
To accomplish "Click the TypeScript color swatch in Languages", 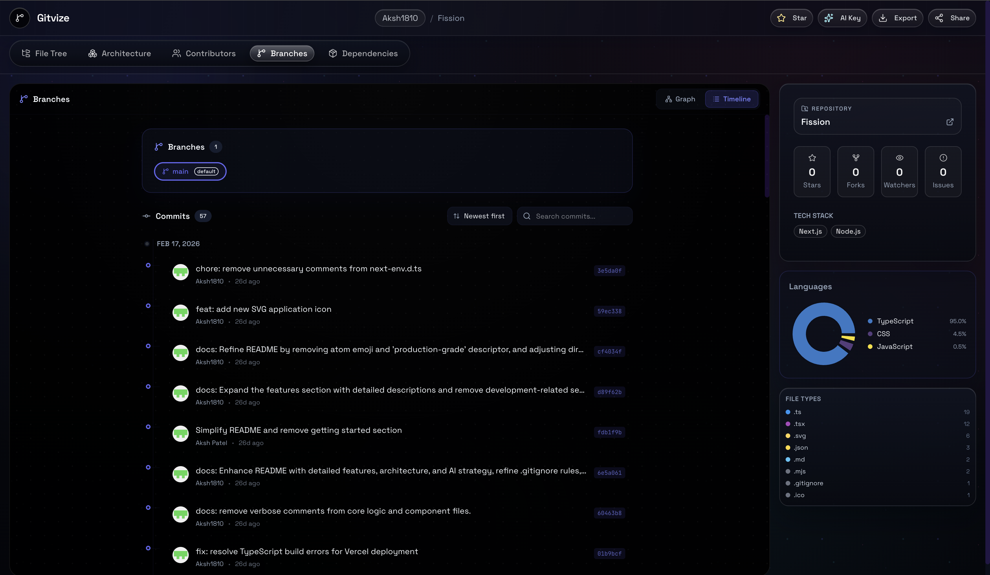I will click(870, 321).
